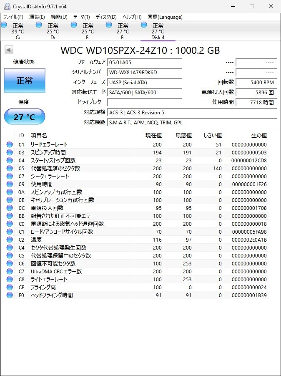The width and height of the screenshot is (281, 376).
Task: Click the status orb for 05 代替処理済のセクタ数
Action: pos(10,168)
